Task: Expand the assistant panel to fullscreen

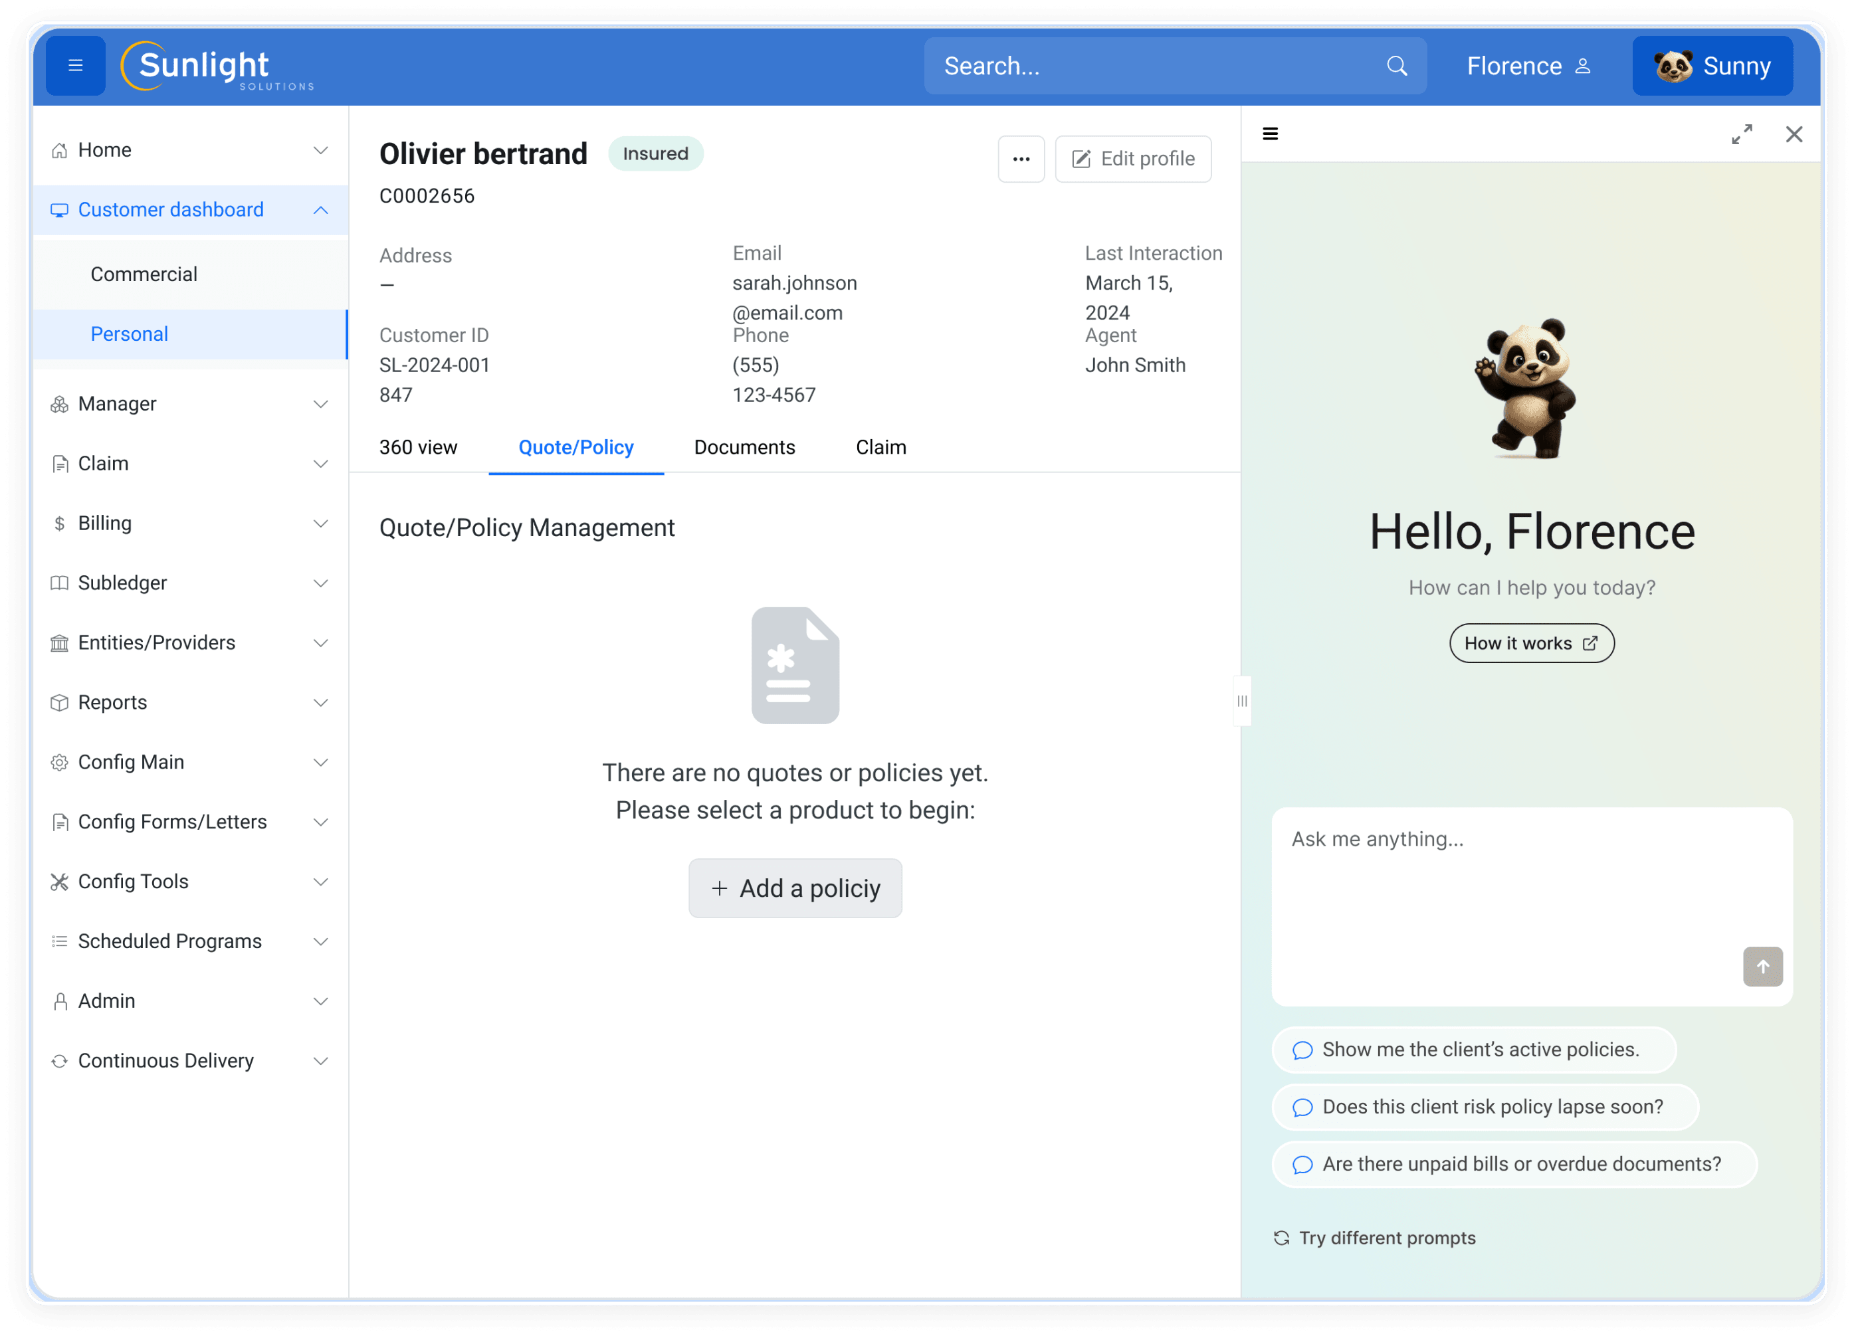Action: click(1741, 134)
